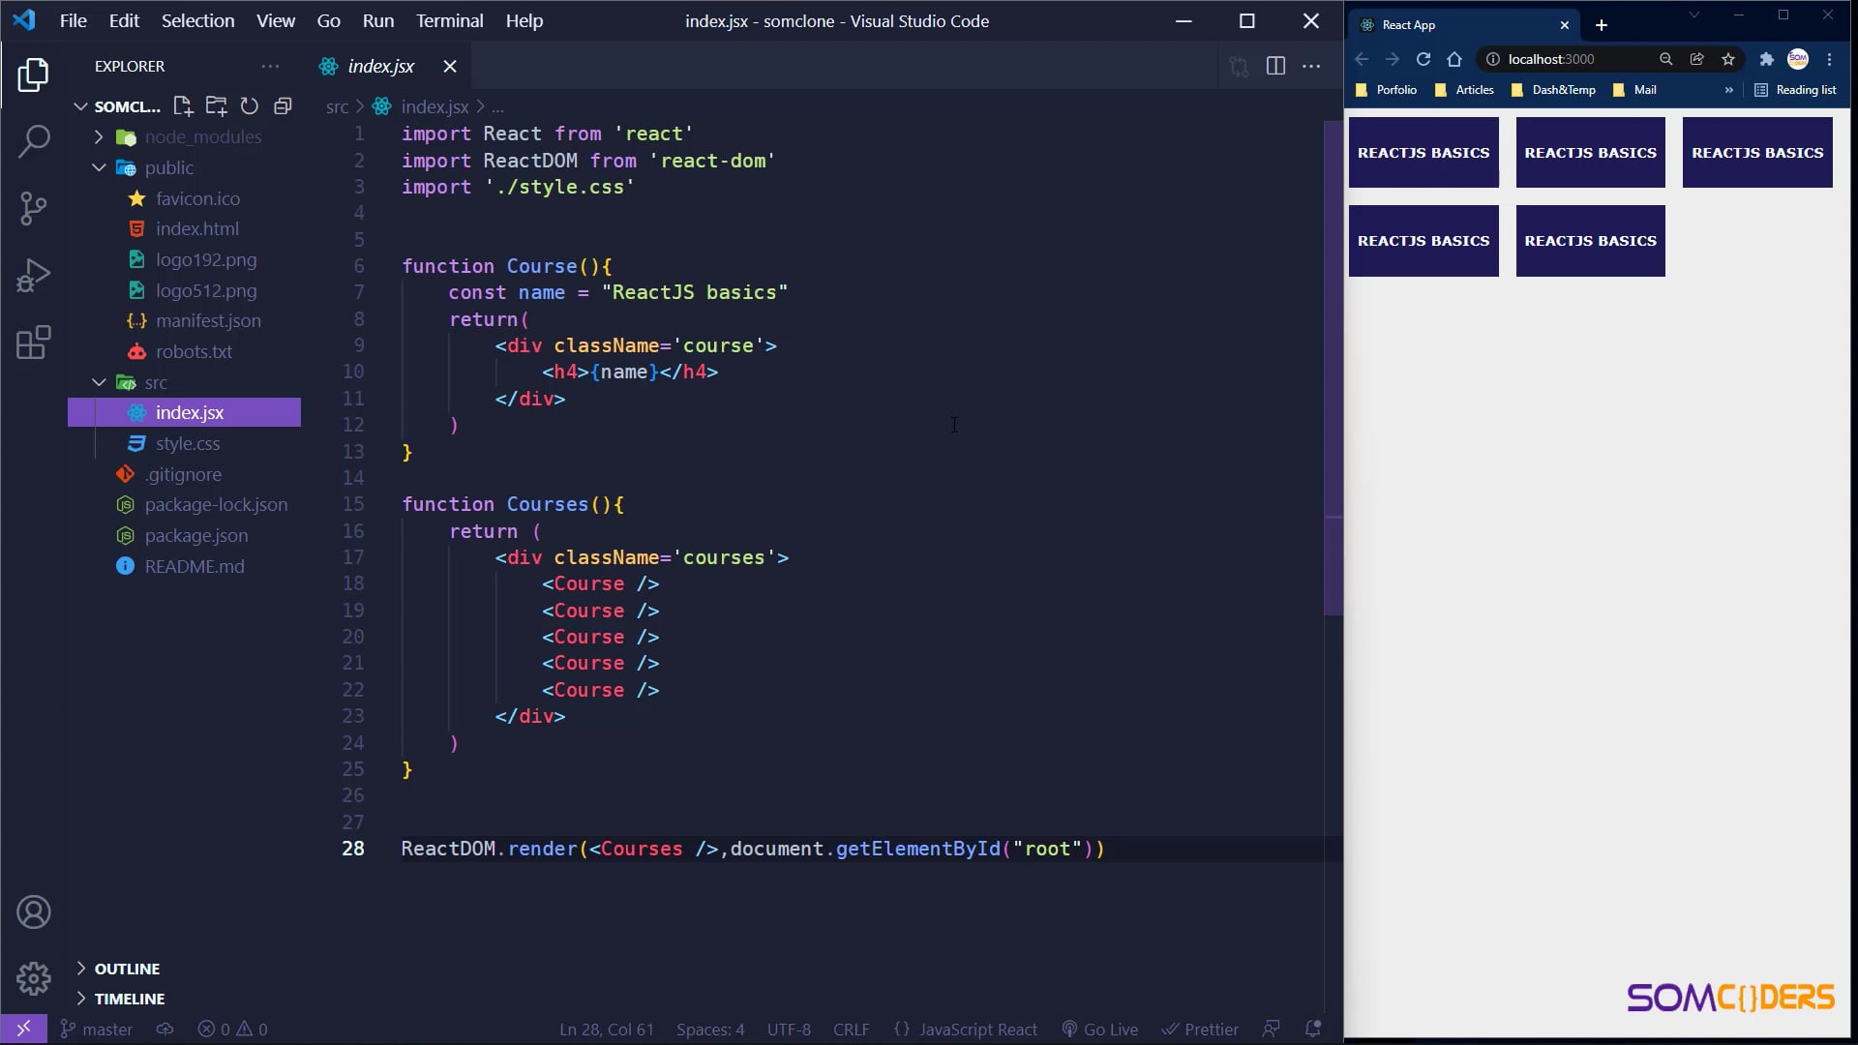Collapse the src folder

[x=98, y=381]
